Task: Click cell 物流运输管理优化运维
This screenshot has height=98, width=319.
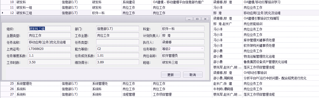Action: pyautogui.click(x=281, y=56)
